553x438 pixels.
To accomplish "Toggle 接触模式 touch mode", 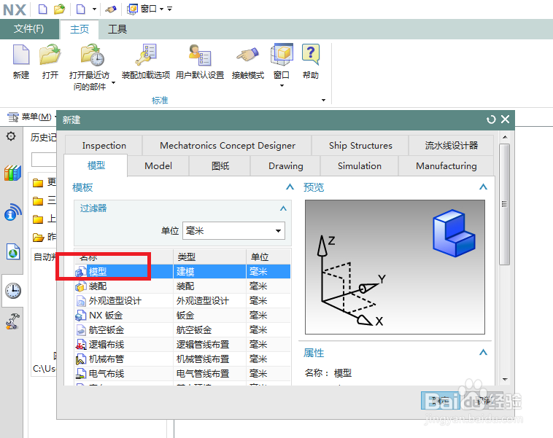I will [248, 55].
